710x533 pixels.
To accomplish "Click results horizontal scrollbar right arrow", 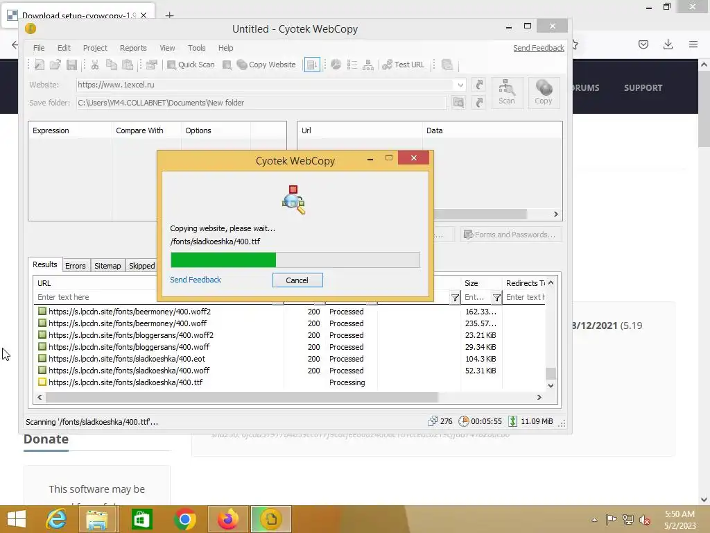I will pos(539,398).
